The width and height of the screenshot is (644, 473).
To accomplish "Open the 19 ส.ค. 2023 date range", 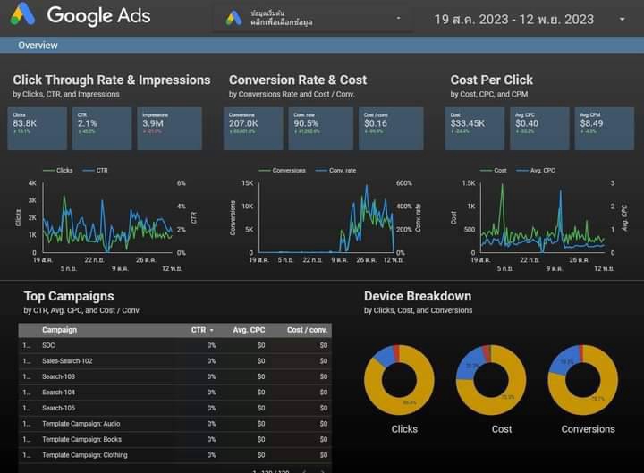I will (513, 20).
